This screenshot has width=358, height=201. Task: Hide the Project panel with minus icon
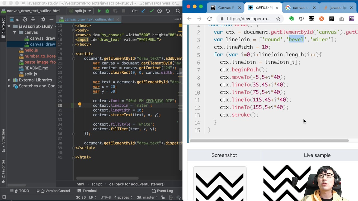pyautogui.click(x=51, y=19)
